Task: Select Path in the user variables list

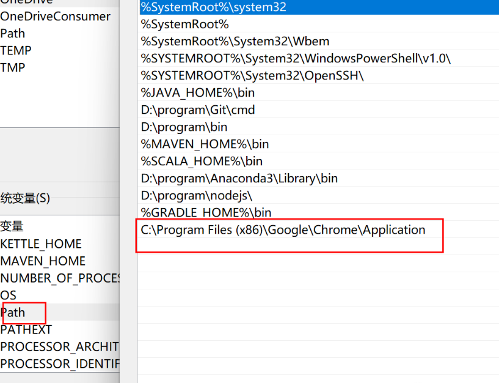Action: coord(59,34)
